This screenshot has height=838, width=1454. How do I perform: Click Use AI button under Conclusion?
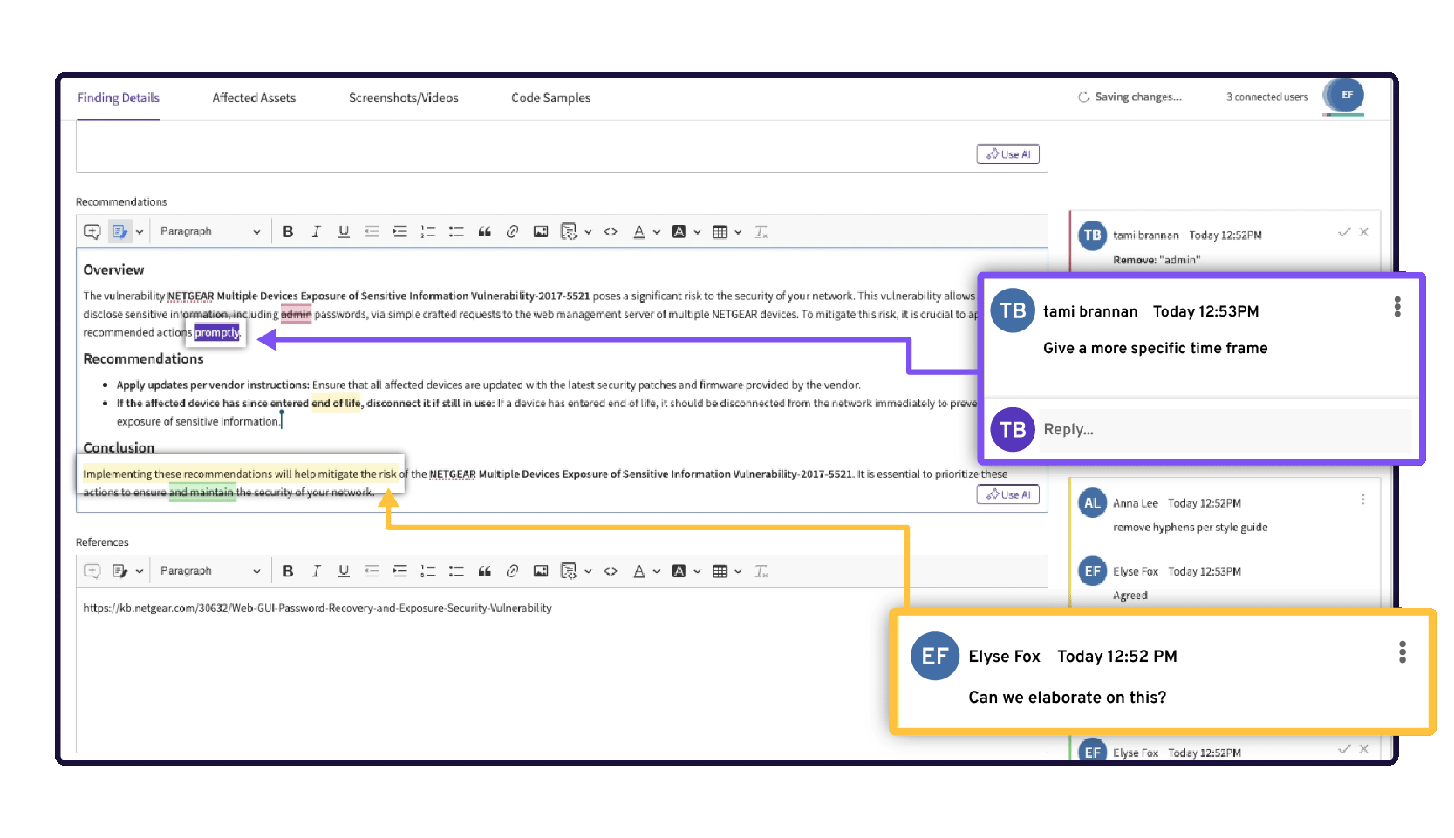click(1007, 494)
